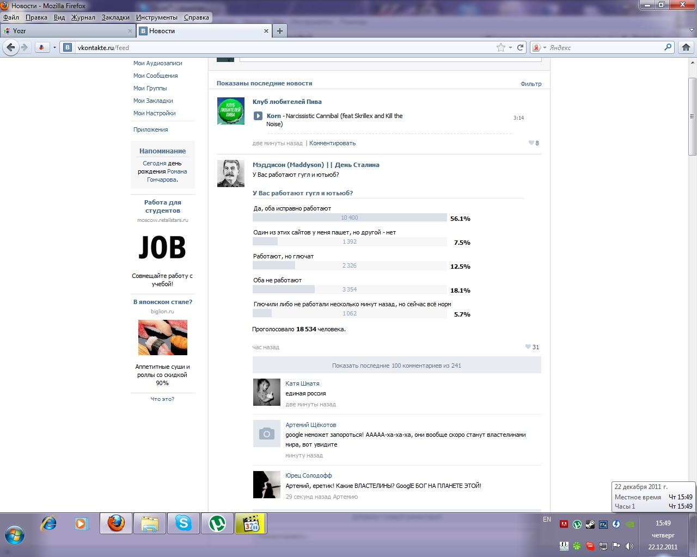This screenshot has width=697, height=557.
Task: Open the Правка menu
Action: coord(36,17)
